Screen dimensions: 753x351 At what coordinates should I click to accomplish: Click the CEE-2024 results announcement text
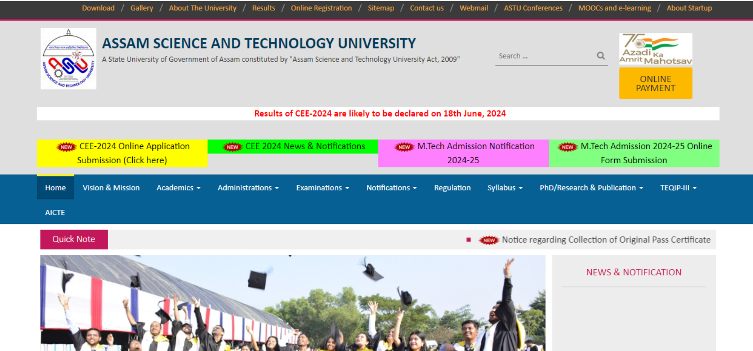380,113
